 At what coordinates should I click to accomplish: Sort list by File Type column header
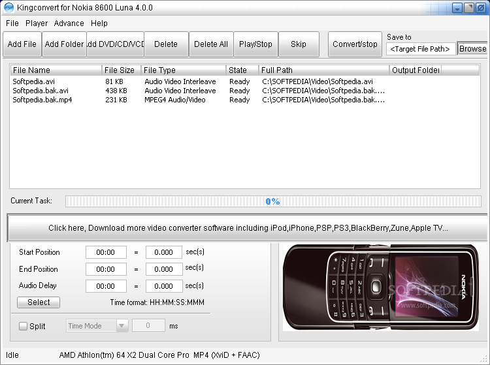click(x=184, y=70)
